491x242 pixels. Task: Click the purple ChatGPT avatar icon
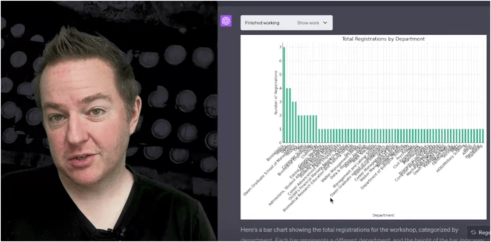[226, 21]
